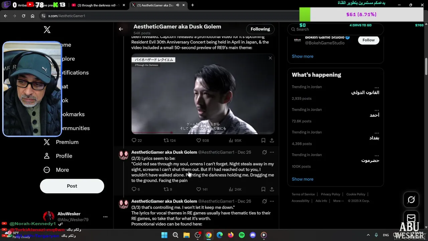This screenshot has width=428, height=241.
Task: Like the (2/3) post with 141 likes
Action: (x=202, y=189)
